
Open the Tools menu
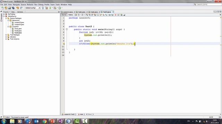point(58,4)
